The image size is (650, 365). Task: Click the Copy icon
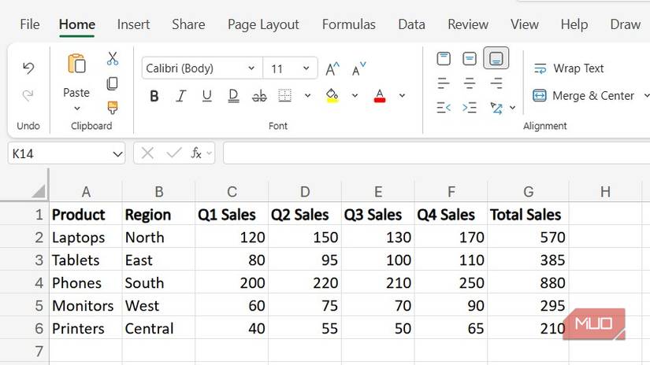[113, 83]
